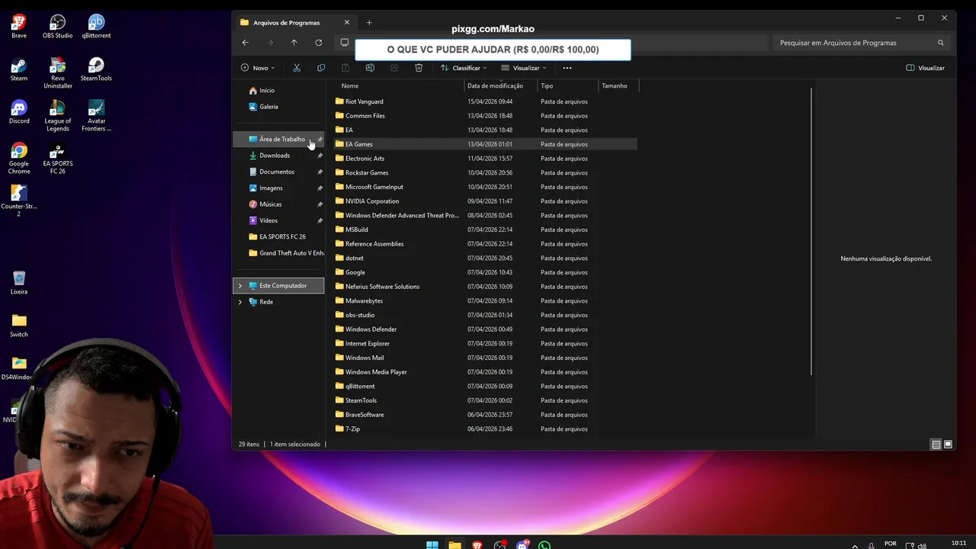
Task: Cut the selected item with scissors icon
Action: click(297, 68)
